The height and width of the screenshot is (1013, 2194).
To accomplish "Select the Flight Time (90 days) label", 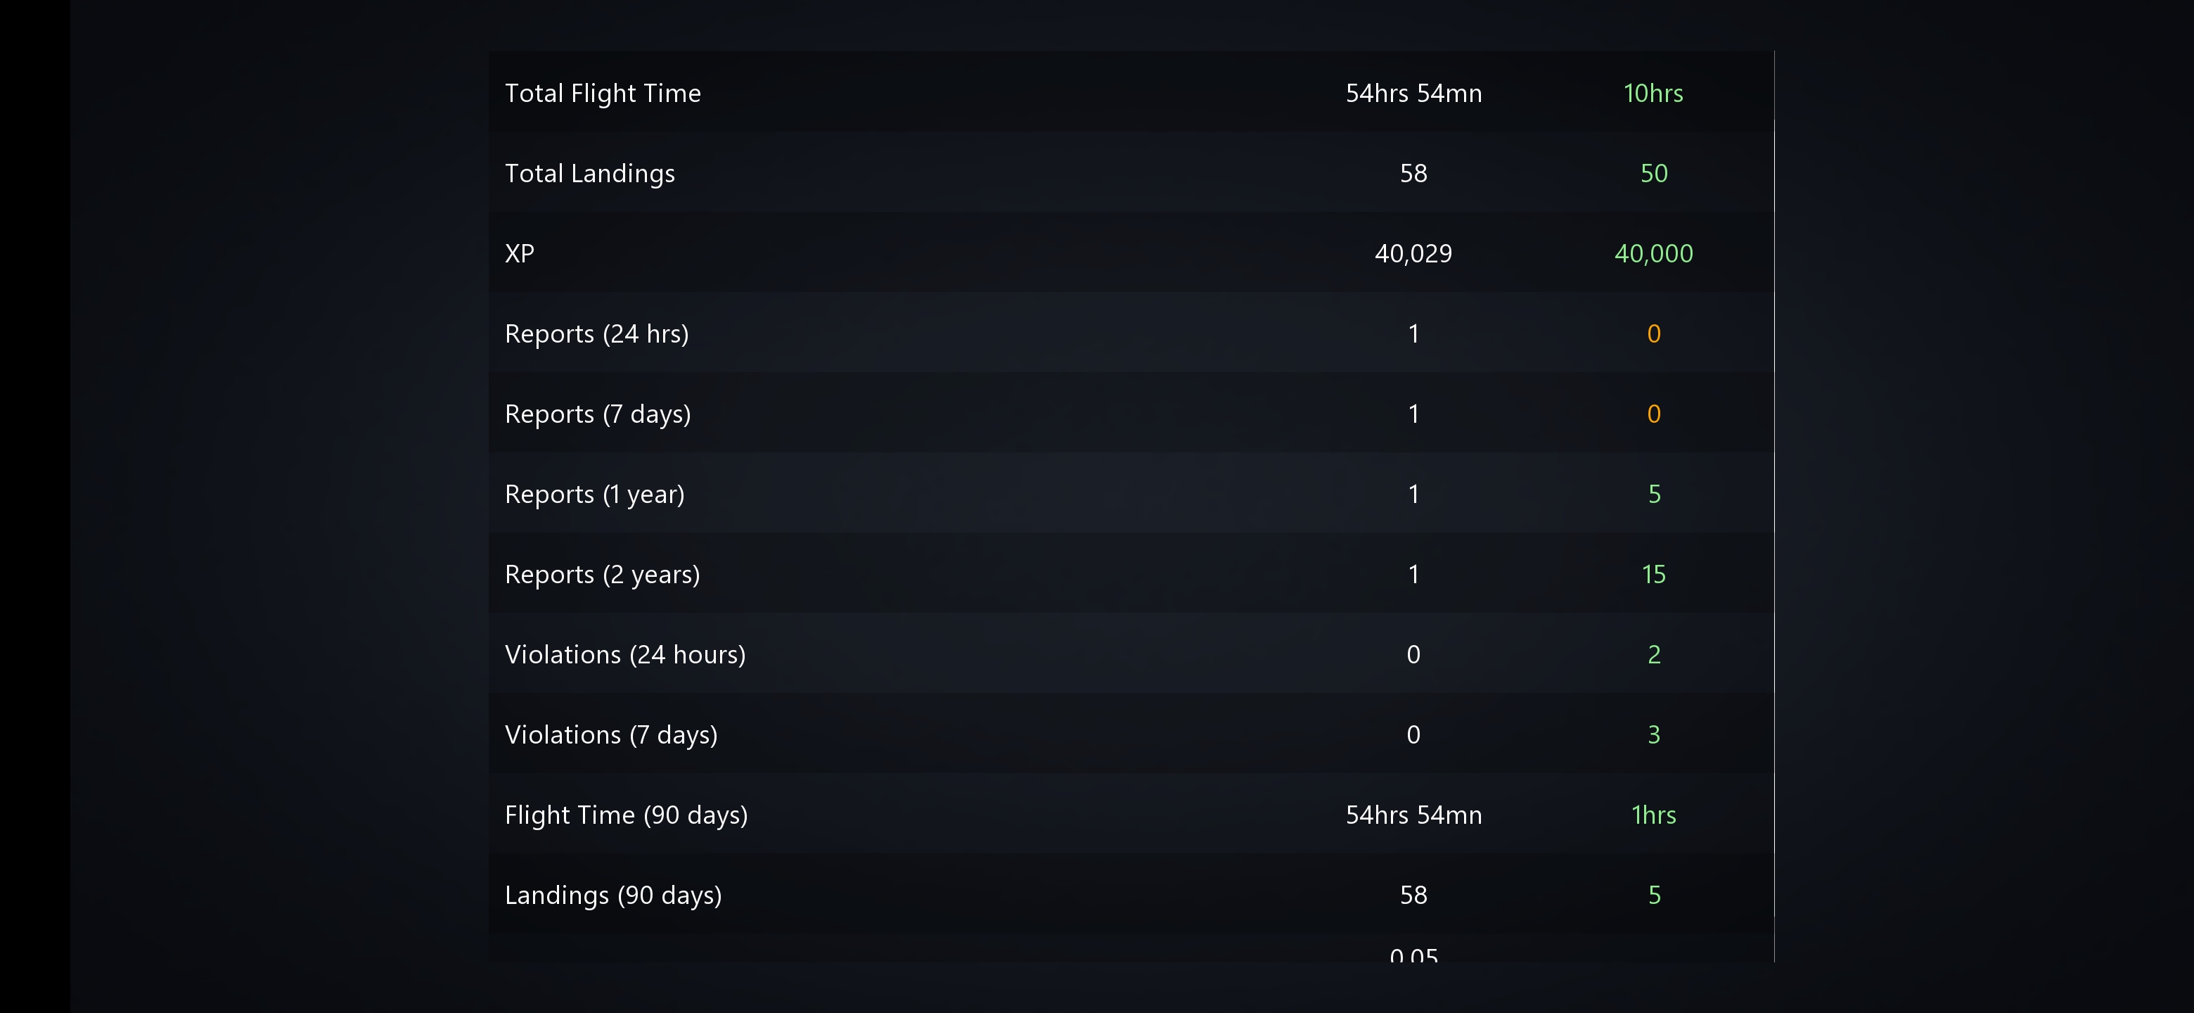I will 626,815.
